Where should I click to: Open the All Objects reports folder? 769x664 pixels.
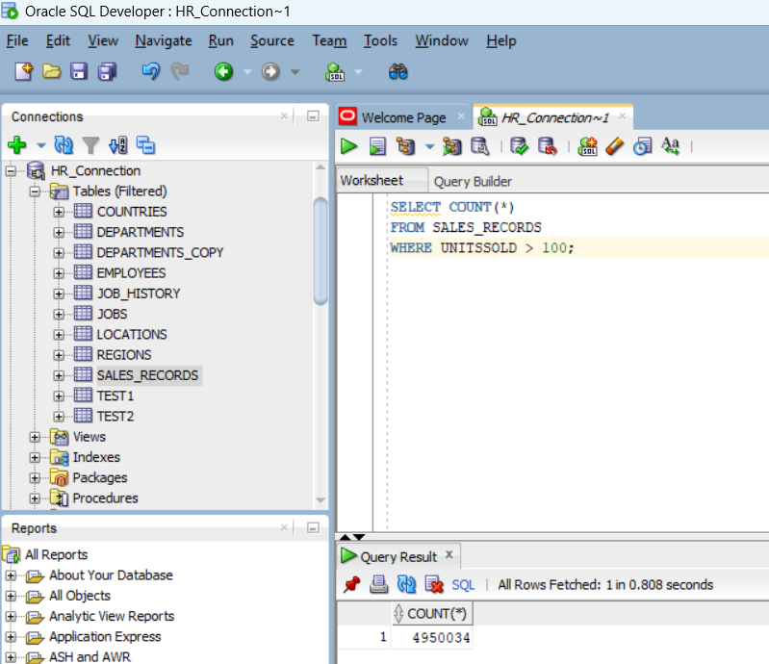click(80, 596)
